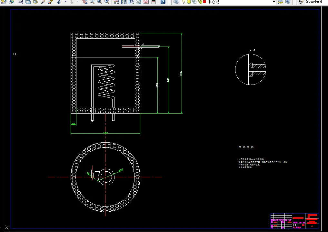
Task: Select the coil heat exchanger in section view
Action: (x=106, y=81)
